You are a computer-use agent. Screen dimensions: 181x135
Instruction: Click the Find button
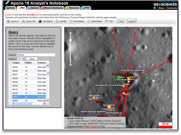32,59
